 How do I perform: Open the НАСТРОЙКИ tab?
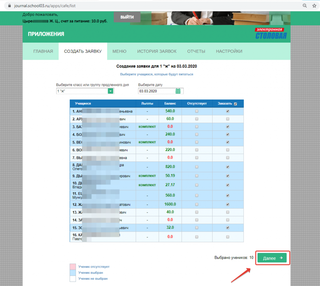click(229, 51)
